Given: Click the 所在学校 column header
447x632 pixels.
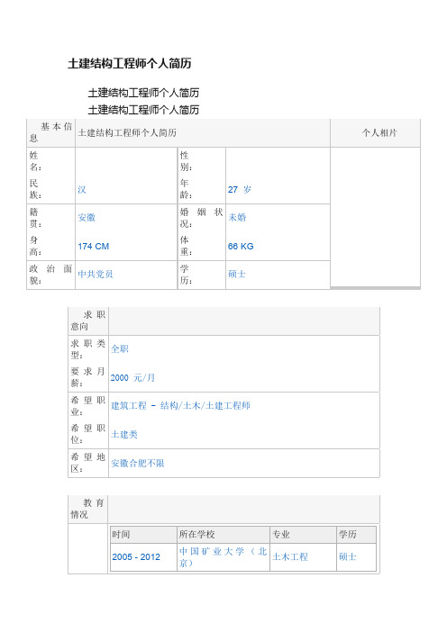Looking at the screenshot, I should tap(223, 535).
